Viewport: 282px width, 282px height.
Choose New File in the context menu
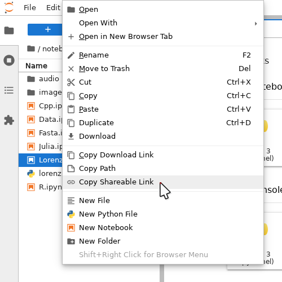(x=163, y=201)
